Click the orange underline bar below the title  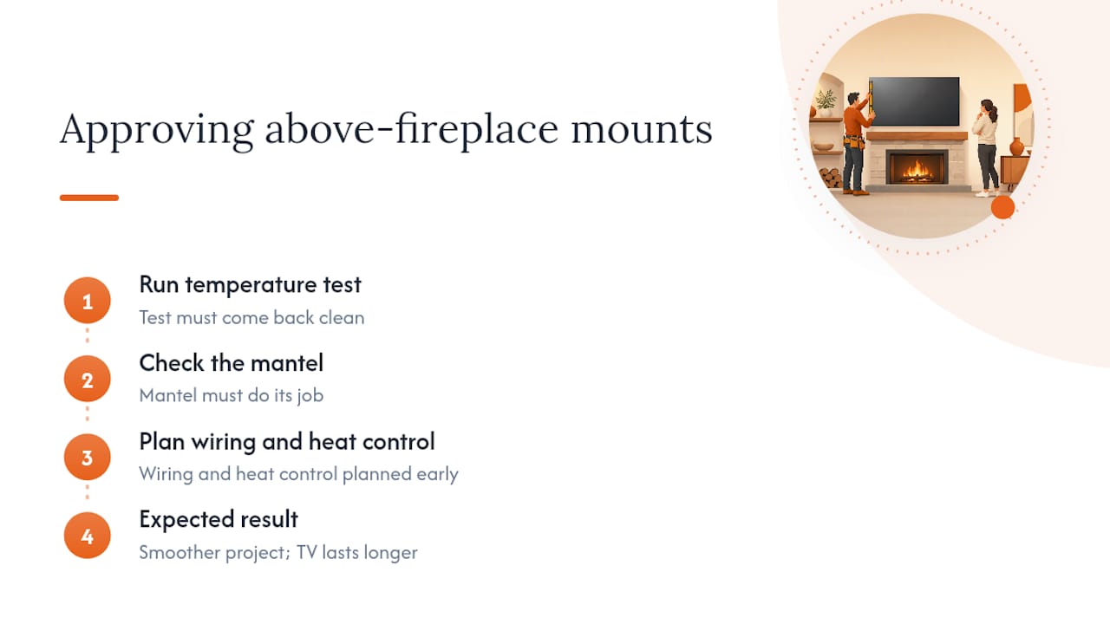click(89, 198)
